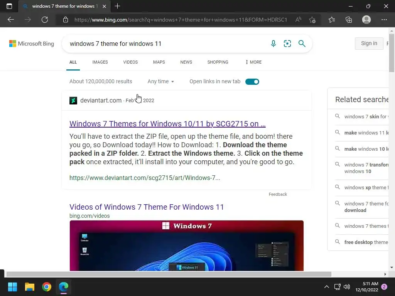This screenshot has height=296, width=395.
Task: Select related search make windows 11
Action: click(x=362, y=133)
